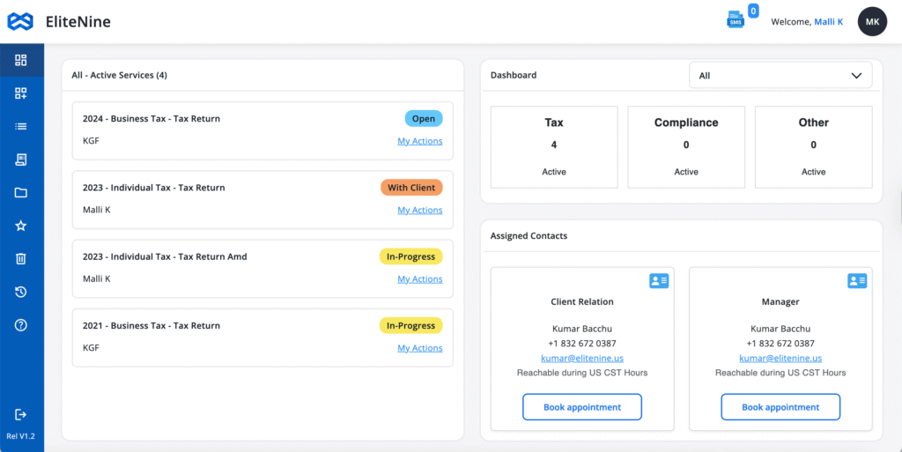
Task: Book appointment with the Manager contact
Action: pyautogui.click(x=780, y=407)
